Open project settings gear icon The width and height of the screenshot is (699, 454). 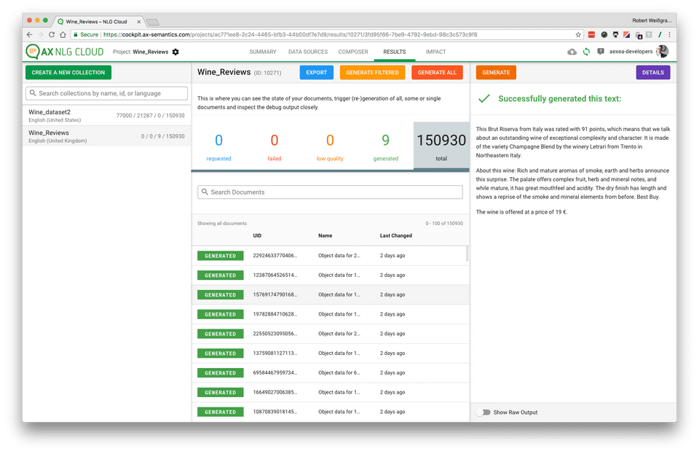(175, 52)
